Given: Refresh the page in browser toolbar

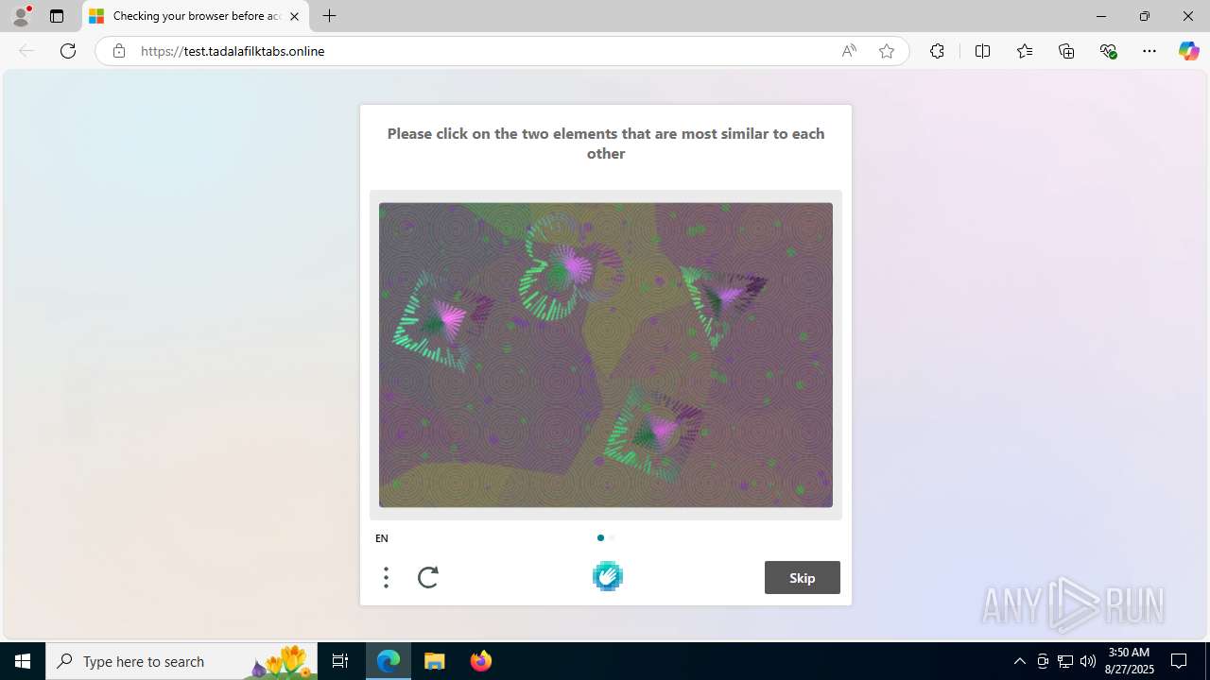Looking at the screenshot, I should [x=68, y=51].
